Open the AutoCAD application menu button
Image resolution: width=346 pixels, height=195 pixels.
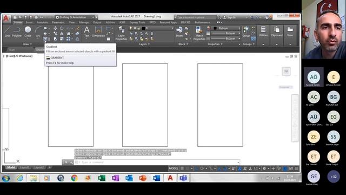click(6, 18)
